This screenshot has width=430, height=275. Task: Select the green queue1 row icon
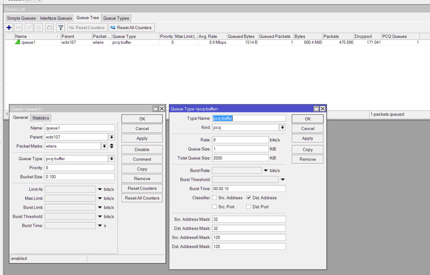point(18,42)
